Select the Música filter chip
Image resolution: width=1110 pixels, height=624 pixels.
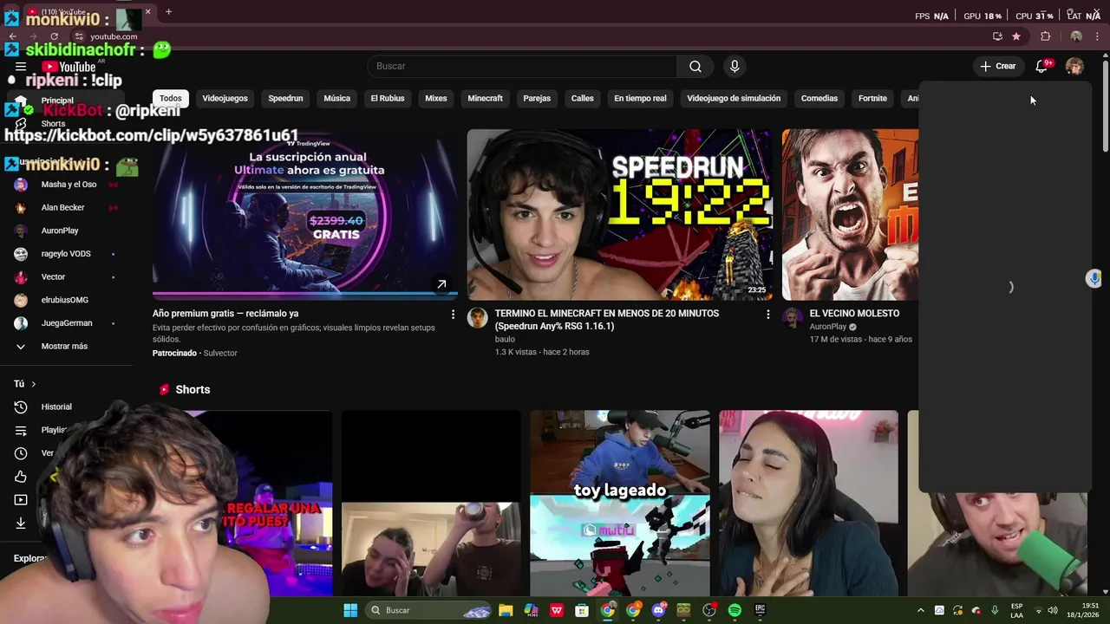pos(336,98)
